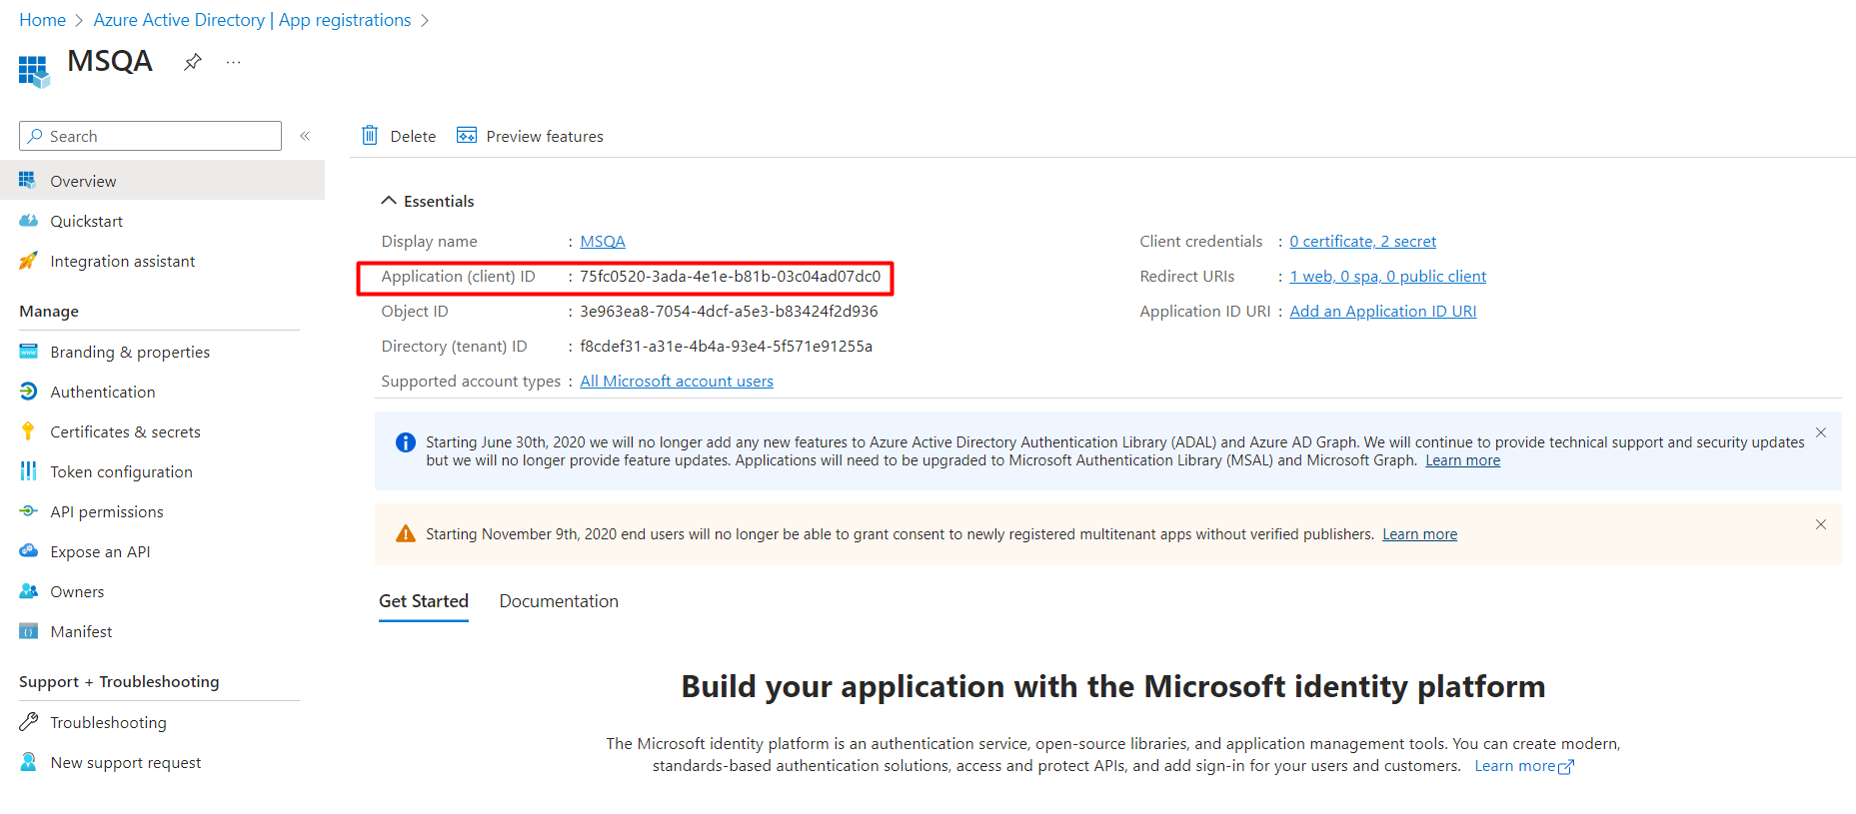Close the November 9th warning banner
Image resolution: width=1856 pixels, height=814 pixels.
point(1821,524)
